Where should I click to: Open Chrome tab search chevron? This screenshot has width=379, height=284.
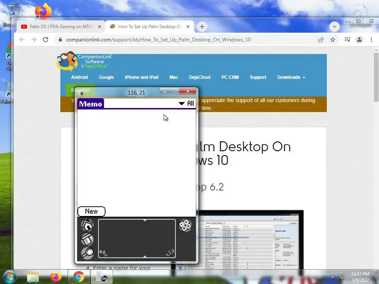[x=335, y=27]
